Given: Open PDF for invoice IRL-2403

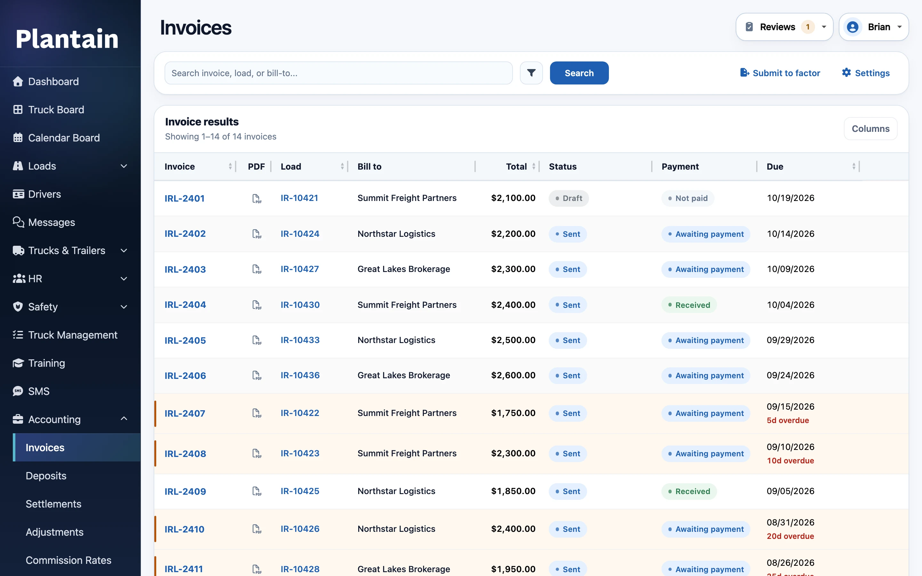Looking at the screenshot, I should [257, 269].
